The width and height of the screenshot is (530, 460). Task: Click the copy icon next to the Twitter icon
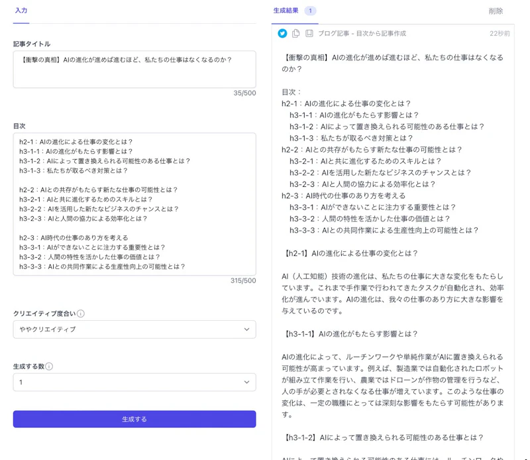[x=295, y=32]
